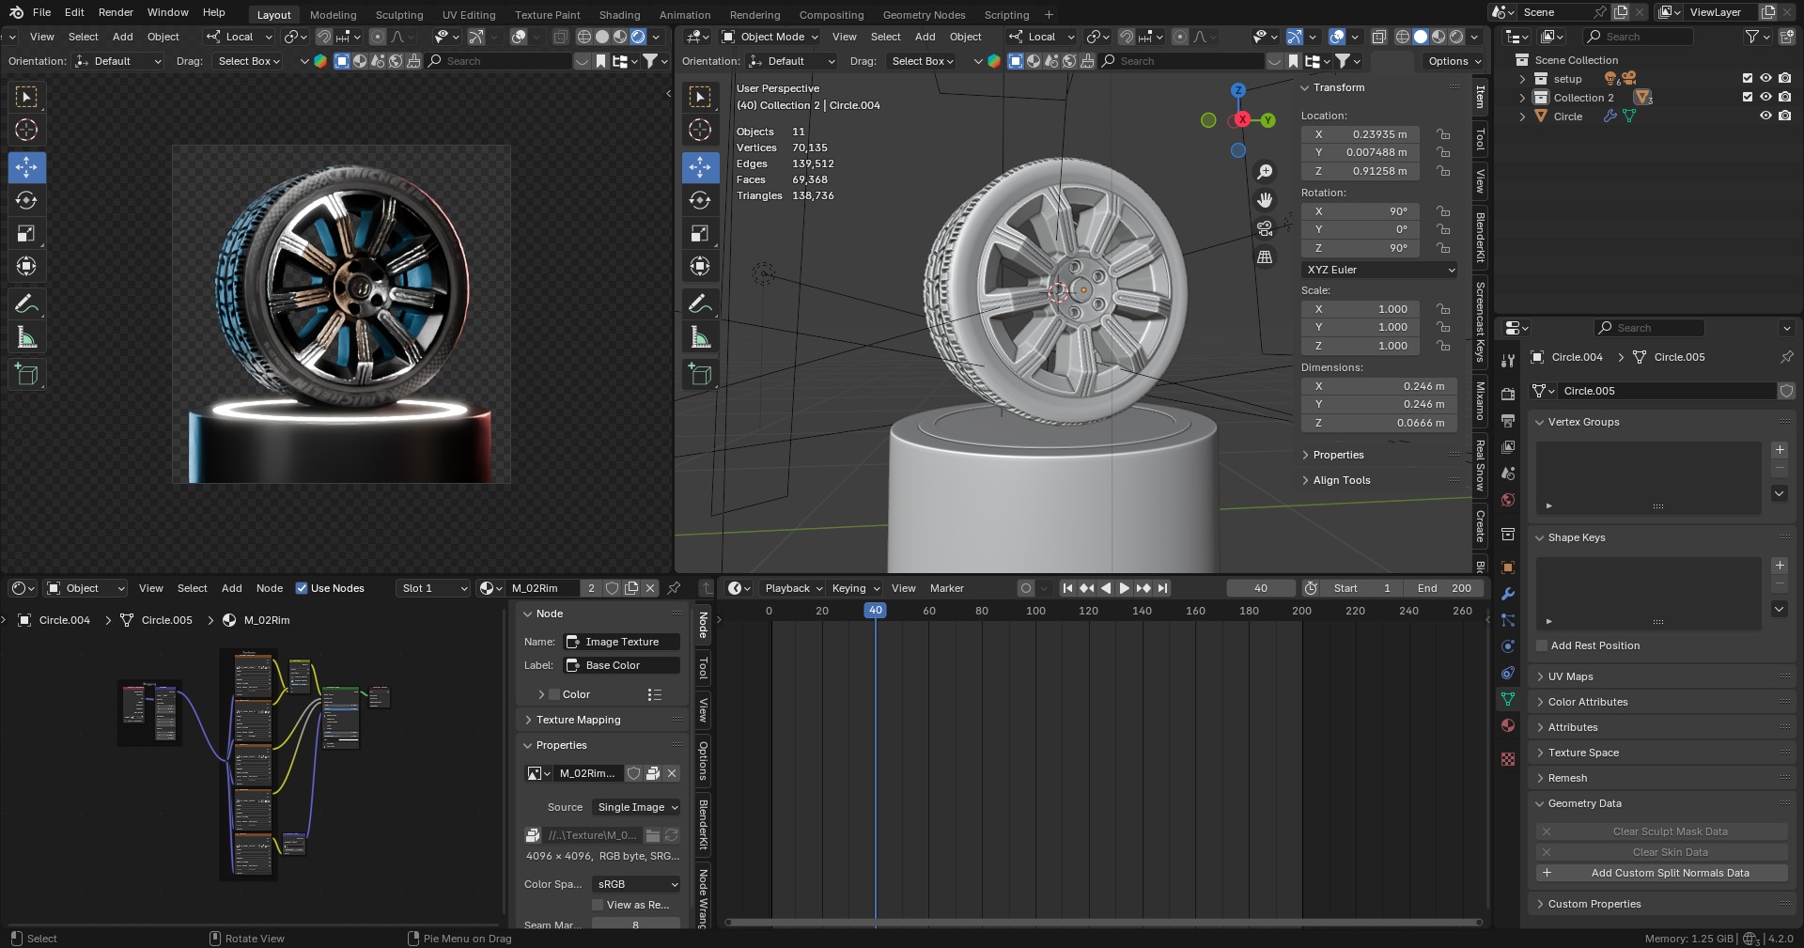The height and width of the screenshot is (948, 1804).
Task: Toggle the Use Nodes checkbox
Action: (x=302, y=588)
